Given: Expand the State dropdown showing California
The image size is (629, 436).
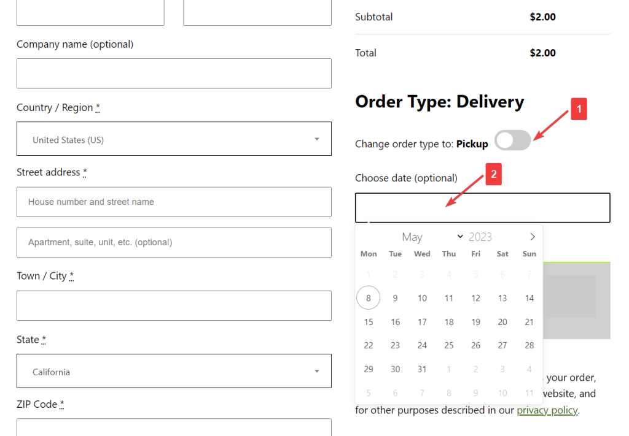Looking at the screenshot, I should 174,371.
